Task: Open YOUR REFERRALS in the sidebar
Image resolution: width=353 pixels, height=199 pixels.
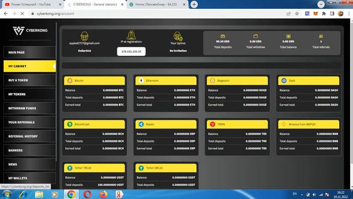Action: 29,122
